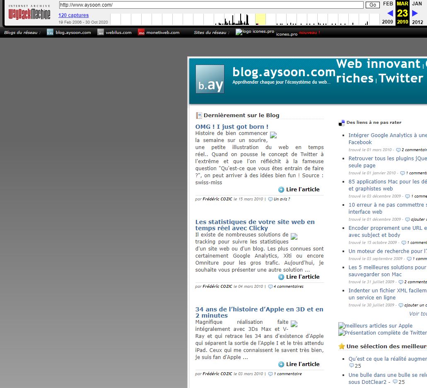
Task: Click the blog.aysoon.com 'b.ay' header logo
Action: point(210,79)
